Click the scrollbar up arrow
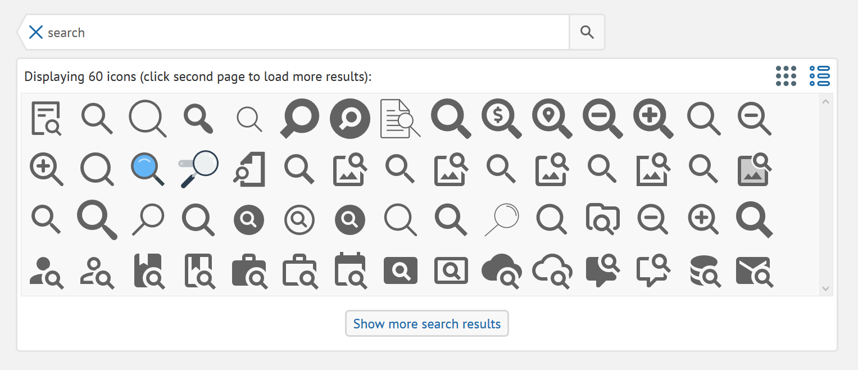The height and width of the screenshot is (370, 858). pyautogui.click(x=825, y=102)
